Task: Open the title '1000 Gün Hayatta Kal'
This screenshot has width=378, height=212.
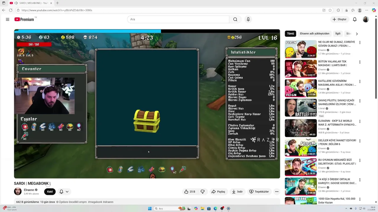Action: [x=337, y=201]
